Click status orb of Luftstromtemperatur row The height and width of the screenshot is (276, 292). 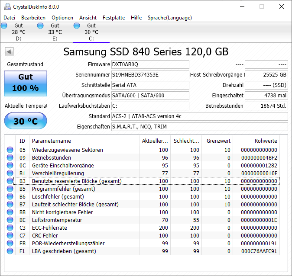(x=10, y=220)
